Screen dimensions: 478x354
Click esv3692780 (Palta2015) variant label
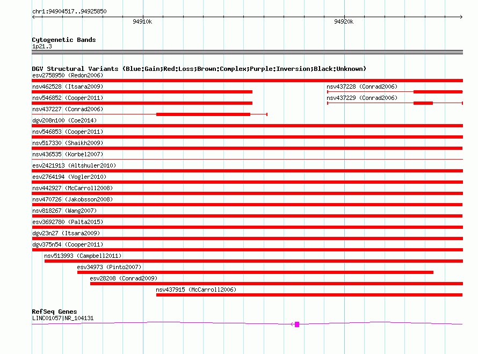pos(68,222)
